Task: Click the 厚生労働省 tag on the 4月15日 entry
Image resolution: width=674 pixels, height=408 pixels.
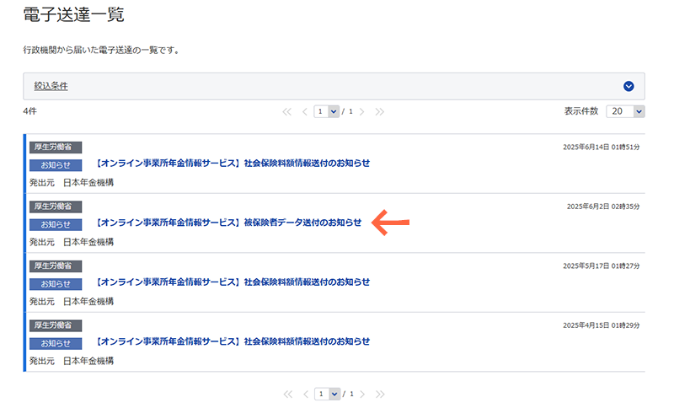Action: [x=56, y=325]
